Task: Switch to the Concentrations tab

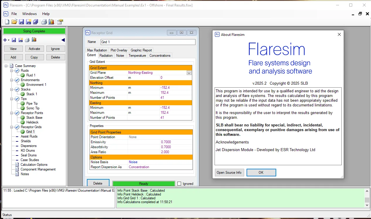Action: 160,56
